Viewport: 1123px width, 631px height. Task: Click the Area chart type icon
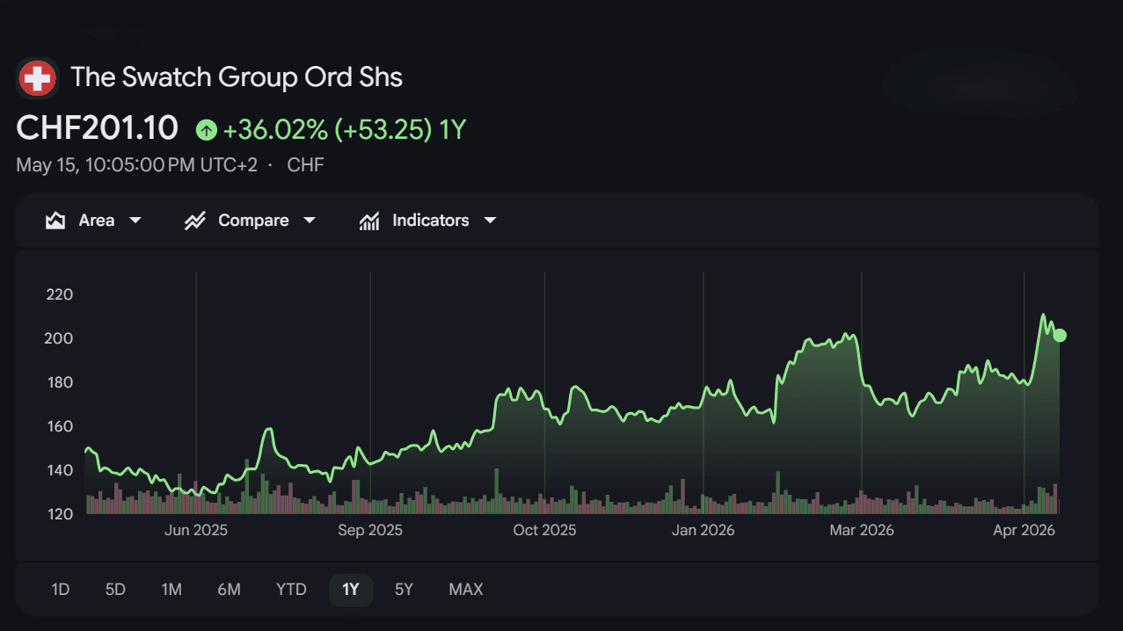click(55, 221)
